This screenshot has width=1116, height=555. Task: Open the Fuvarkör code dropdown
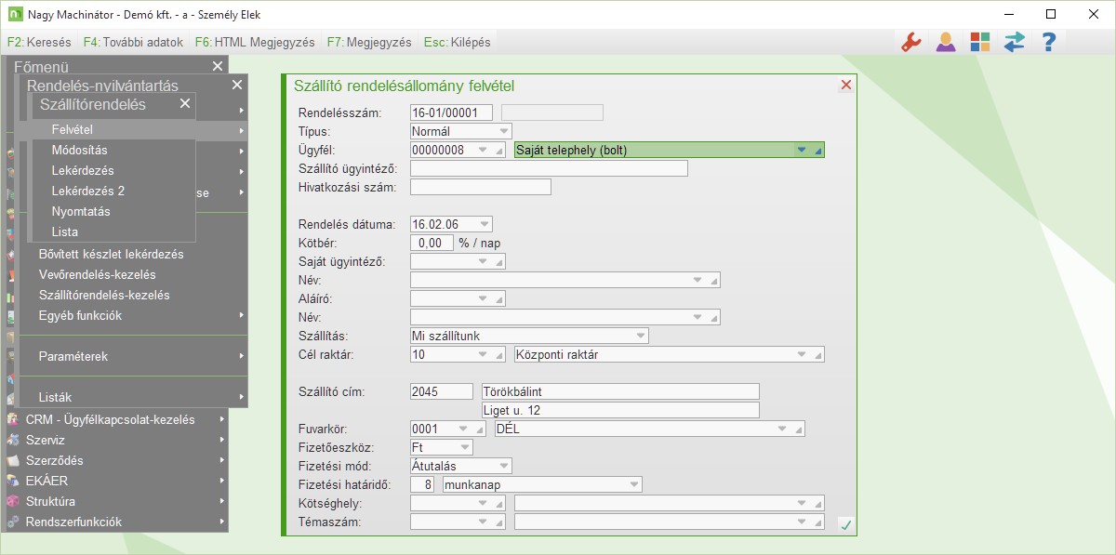point(465,429)
